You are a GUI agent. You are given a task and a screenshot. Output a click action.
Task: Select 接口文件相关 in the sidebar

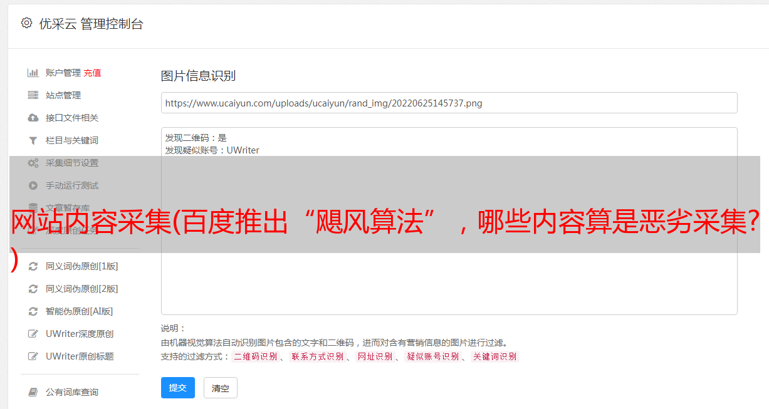coord(73,118)
